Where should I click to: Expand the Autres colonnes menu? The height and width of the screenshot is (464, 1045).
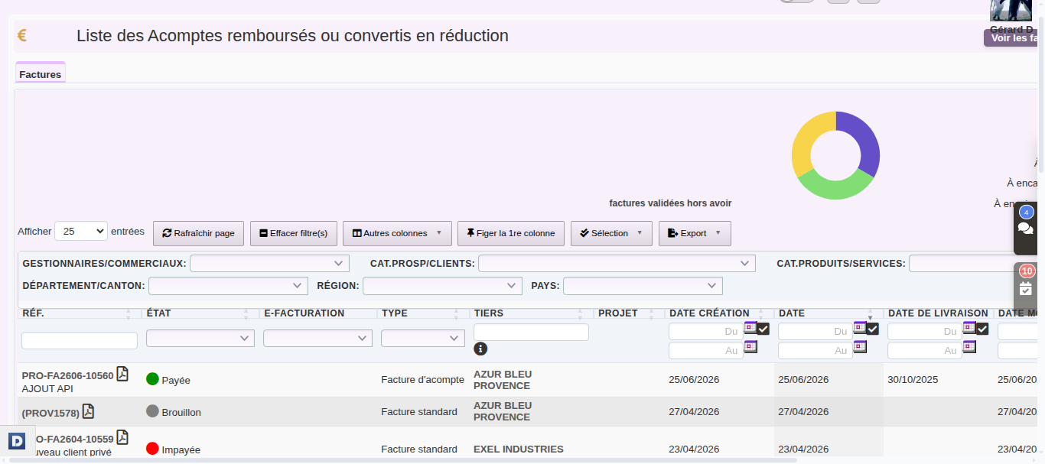(397, 233)
